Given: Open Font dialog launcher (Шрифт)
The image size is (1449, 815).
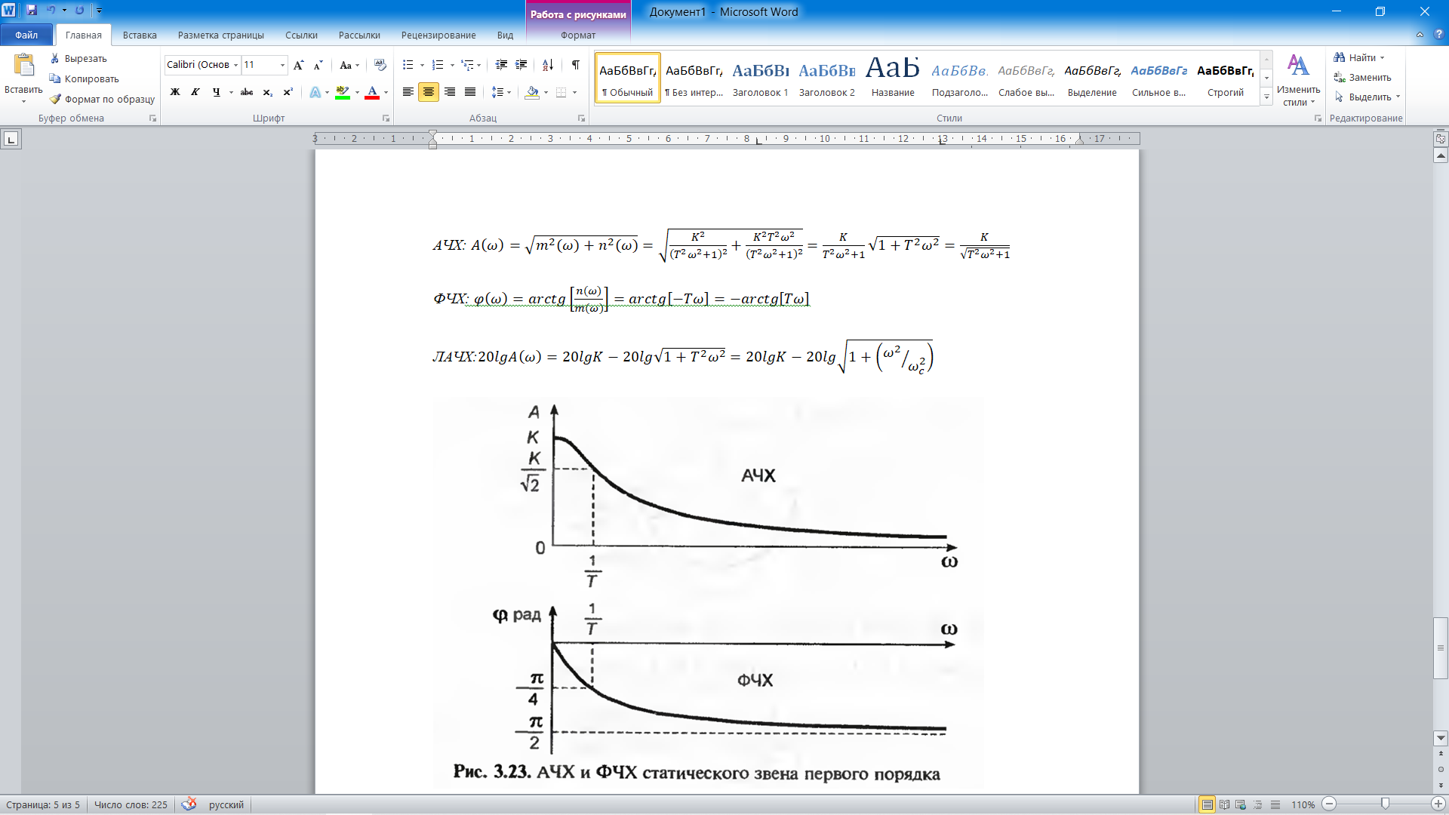Looking at the screenshot, I should point(386,118).
